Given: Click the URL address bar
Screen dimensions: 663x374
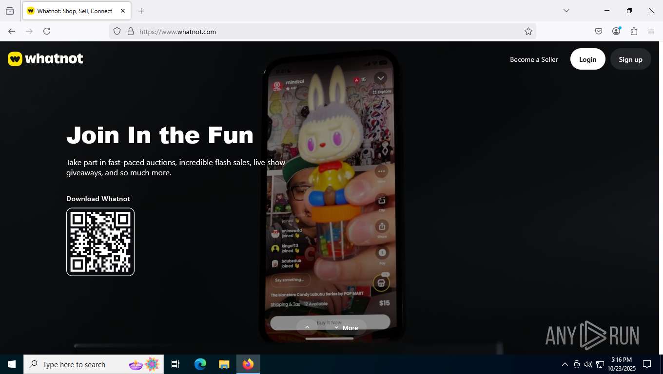Looking at the screenshot, I should click(x=322, y=31).
